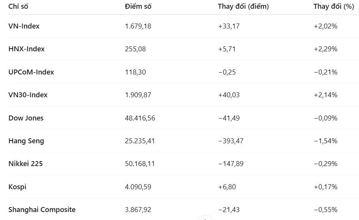
Task: Click HNX-Index percent change +2,29%
Action: (x=325, y=49)
